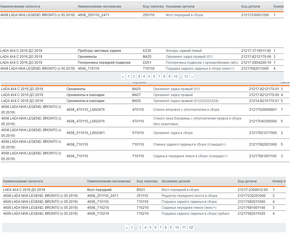Select drawing code M426

click(136, 101)
